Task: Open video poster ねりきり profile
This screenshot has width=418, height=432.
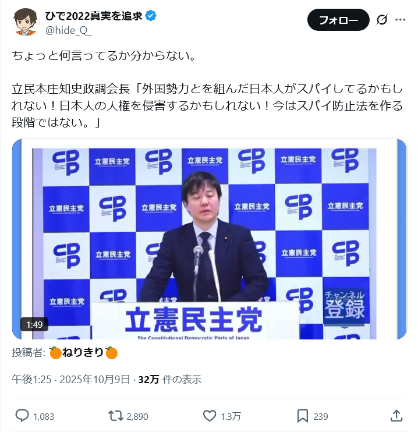Action: (x=83, y=352)
